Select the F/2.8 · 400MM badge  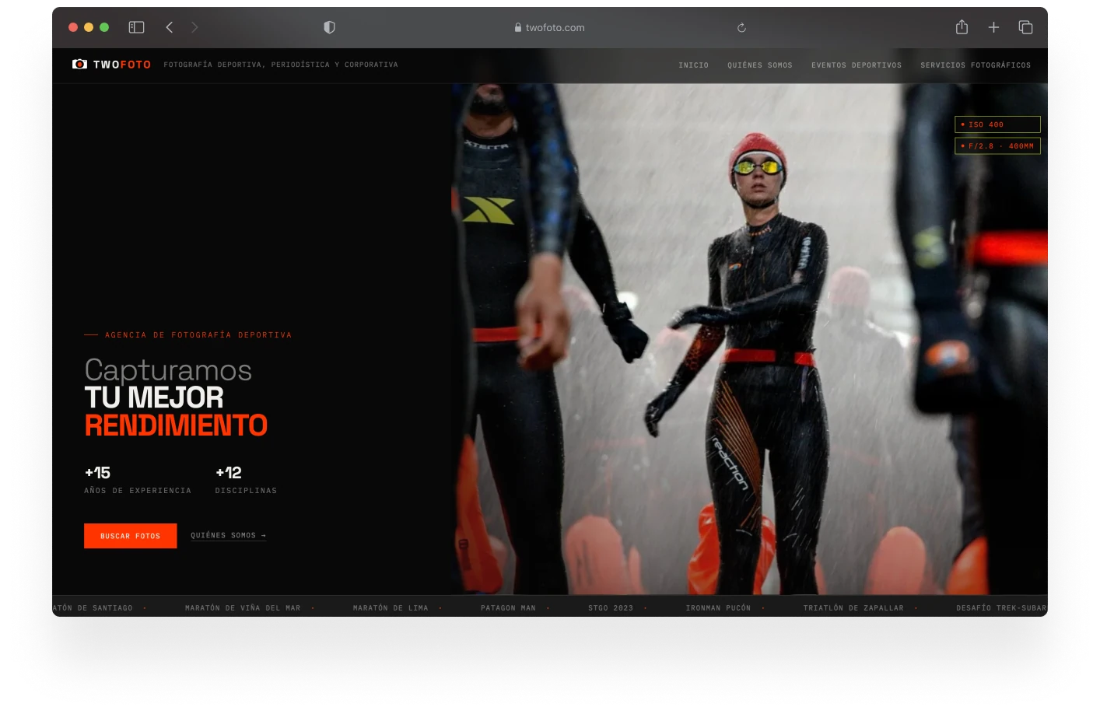pyautogui.click(x=997, y=146)
